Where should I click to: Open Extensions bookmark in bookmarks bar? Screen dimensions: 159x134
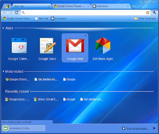[59, 18]
